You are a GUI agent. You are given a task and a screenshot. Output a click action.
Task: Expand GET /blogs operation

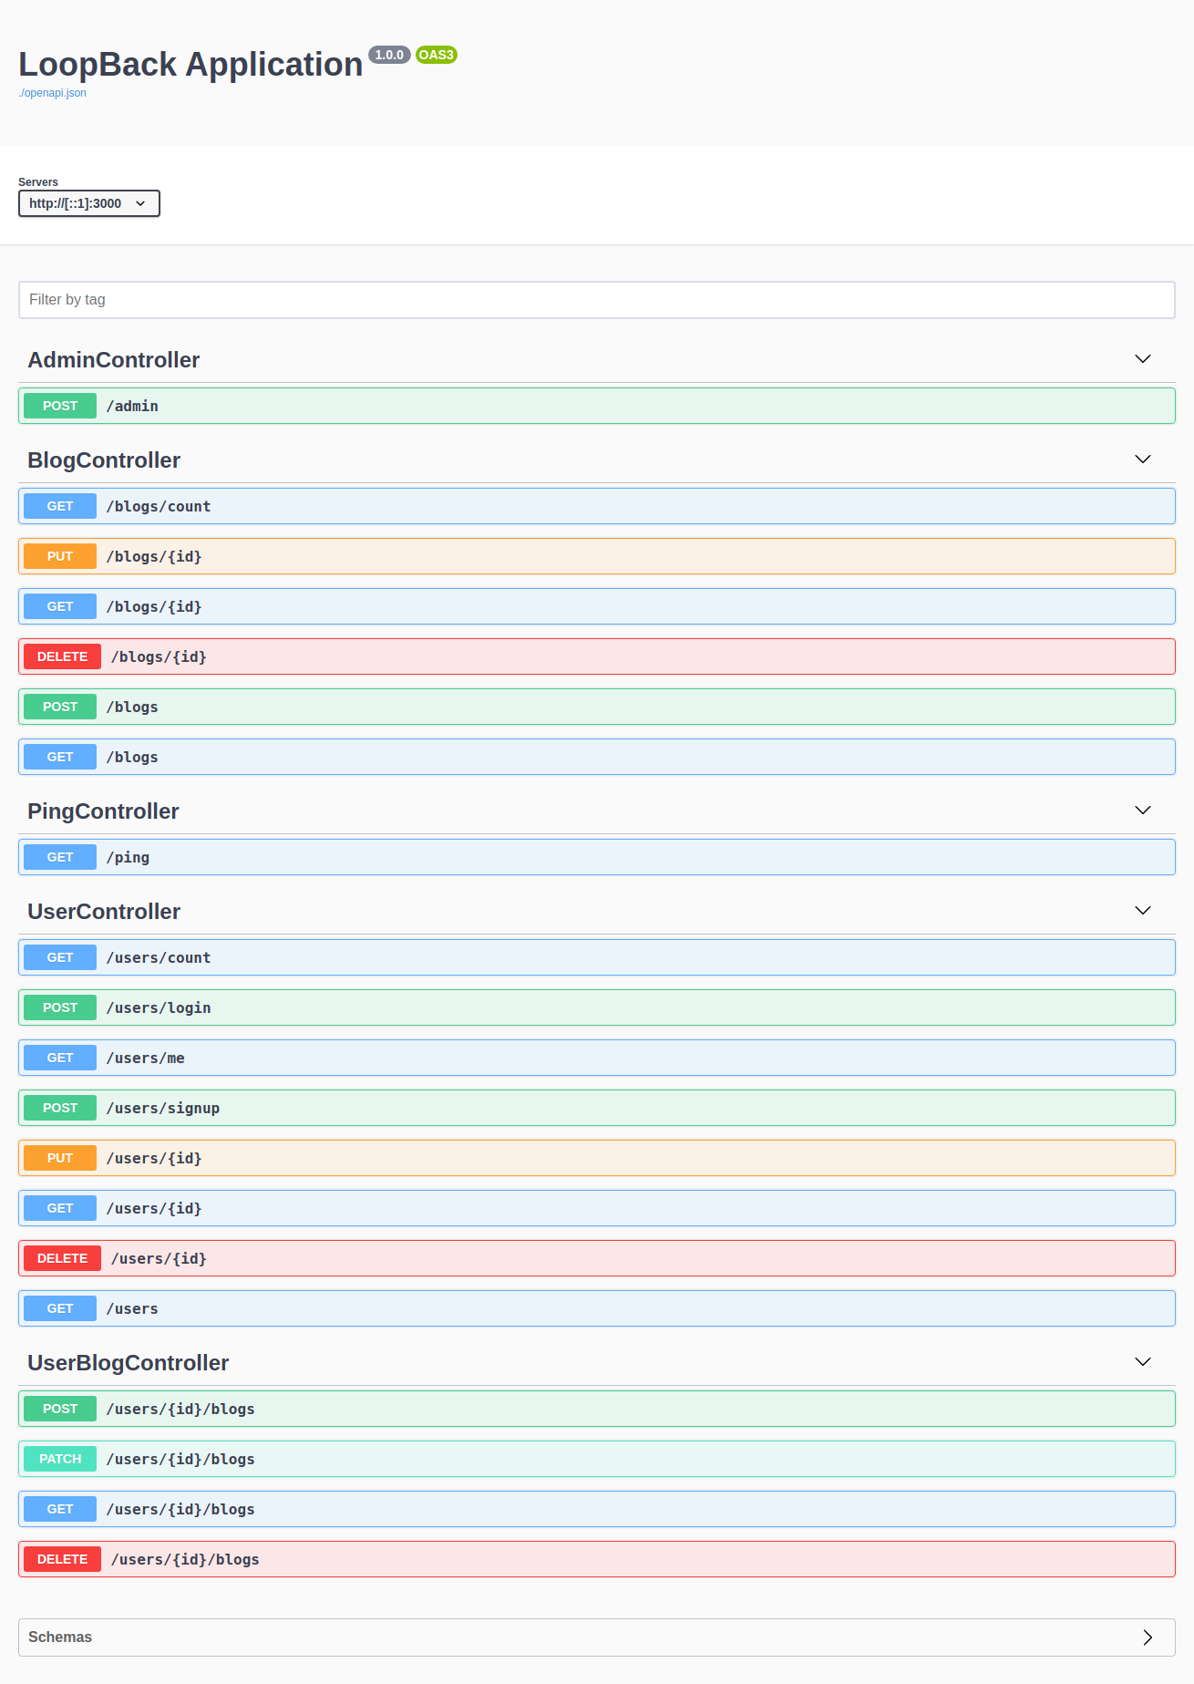coord(597,757)
